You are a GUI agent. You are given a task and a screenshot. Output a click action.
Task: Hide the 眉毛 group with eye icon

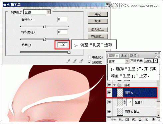click(x=109, y=85)
